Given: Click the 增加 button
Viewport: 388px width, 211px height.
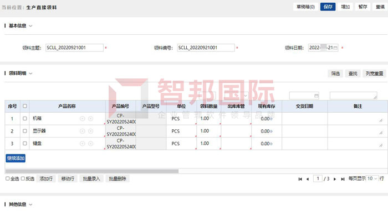Looking at the screenshot, I should tap(345, 7).
